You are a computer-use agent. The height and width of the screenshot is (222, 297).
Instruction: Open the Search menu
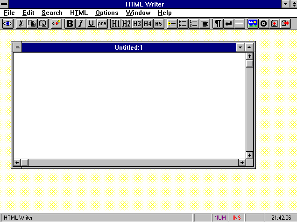tap(52, 13)
